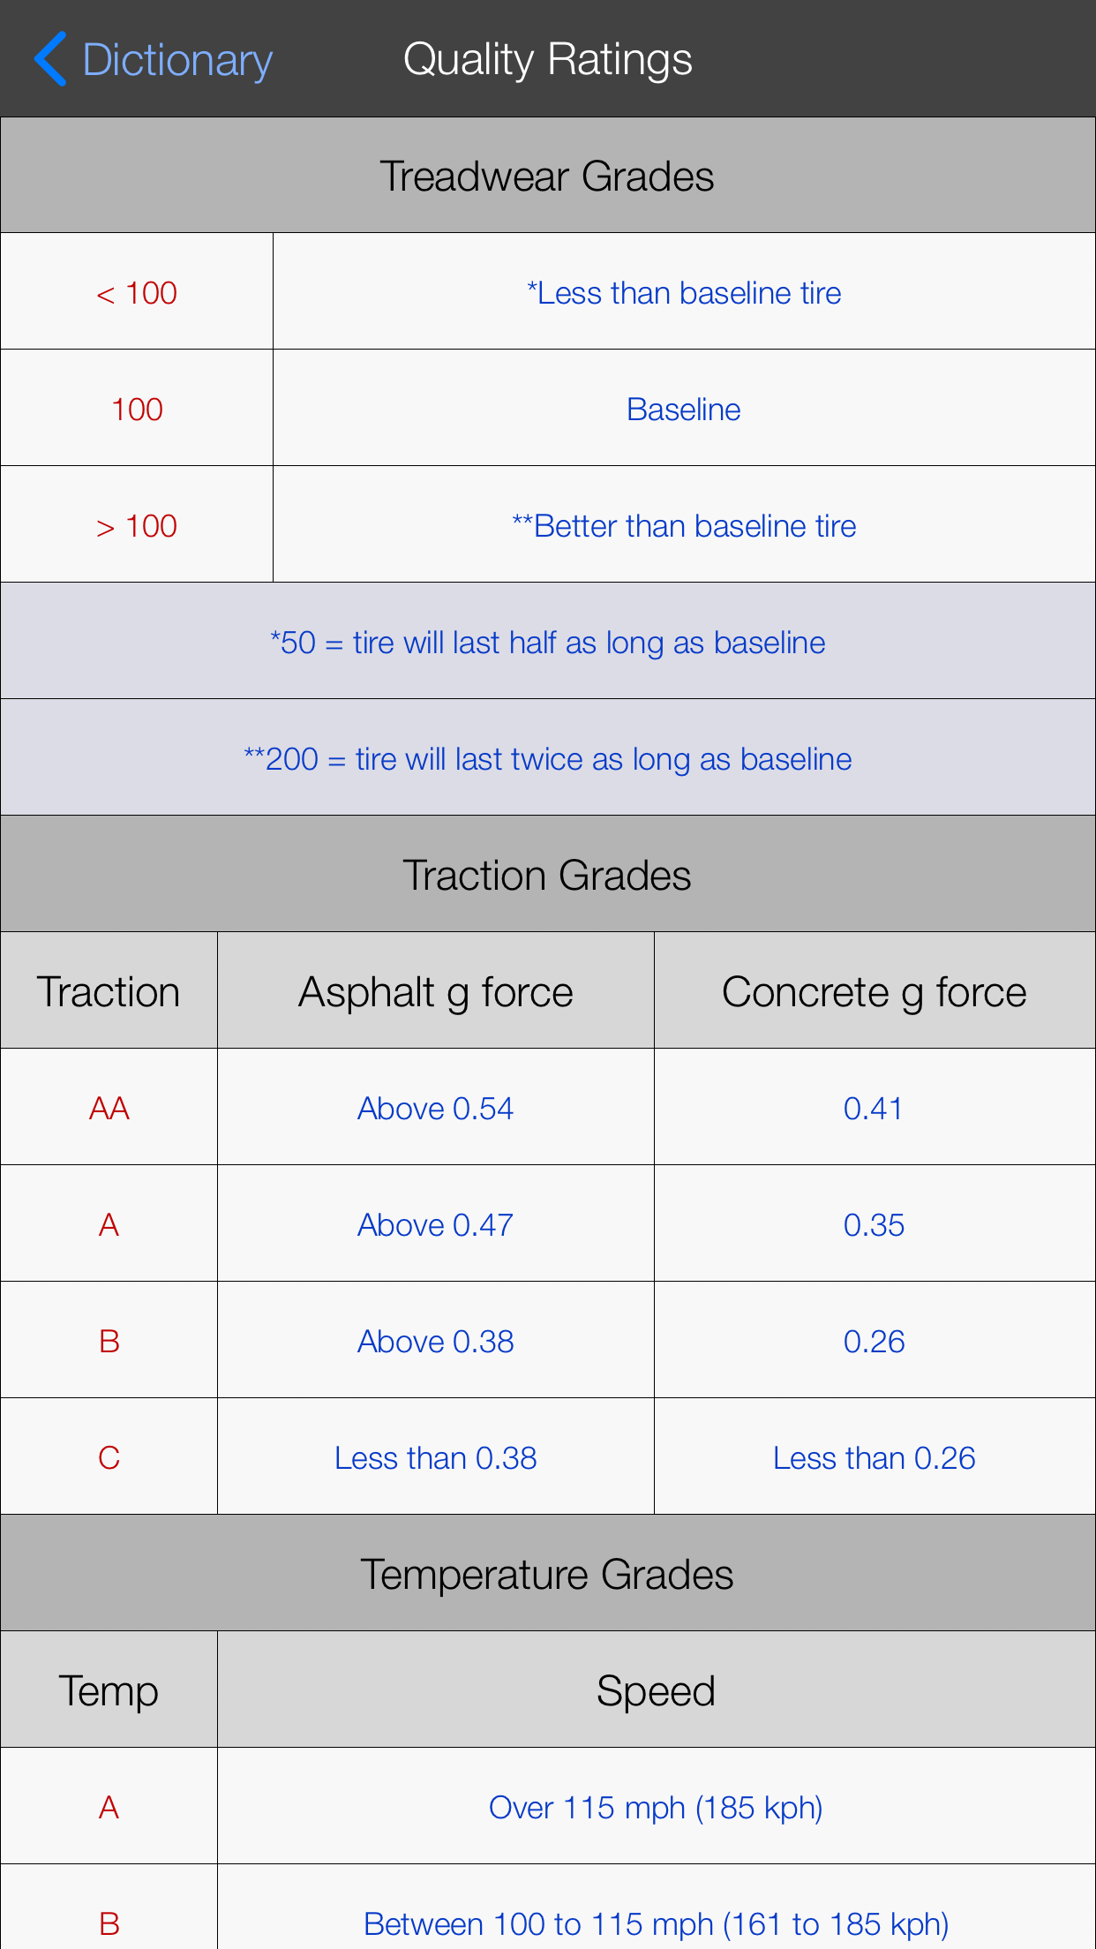Tap the Treadwear Grades section header
1096x1949 pixels.
pyautogui.click(x=547, y=175)
